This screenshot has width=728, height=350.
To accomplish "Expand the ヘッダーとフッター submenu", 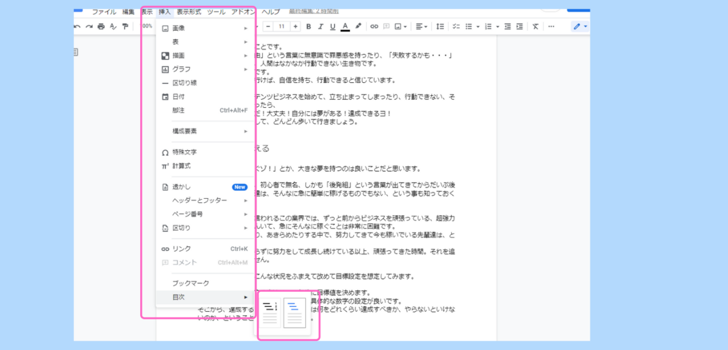I will coord(205,200).
